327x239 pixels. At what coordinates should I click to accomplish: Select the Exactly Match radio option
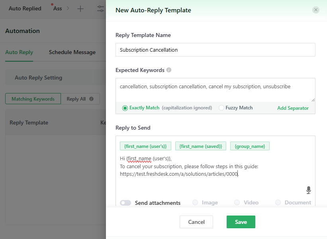(125, 108)
